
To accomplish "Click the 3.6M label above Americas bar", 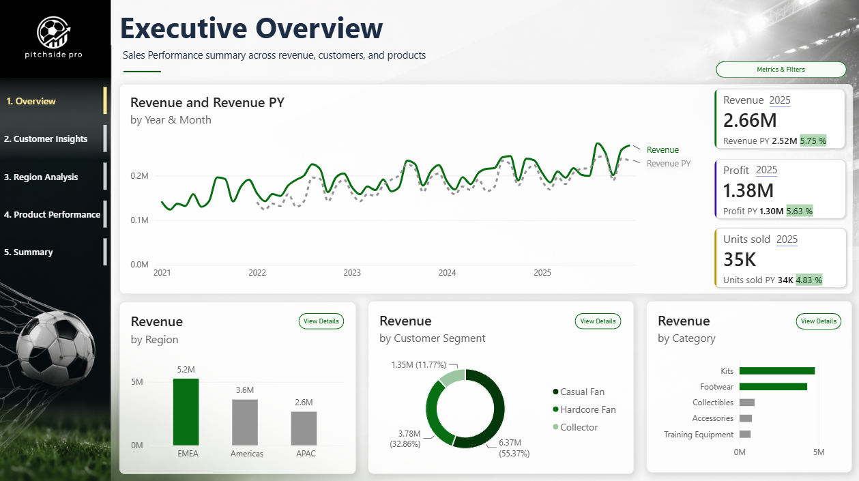I will [x=245, y=390].
